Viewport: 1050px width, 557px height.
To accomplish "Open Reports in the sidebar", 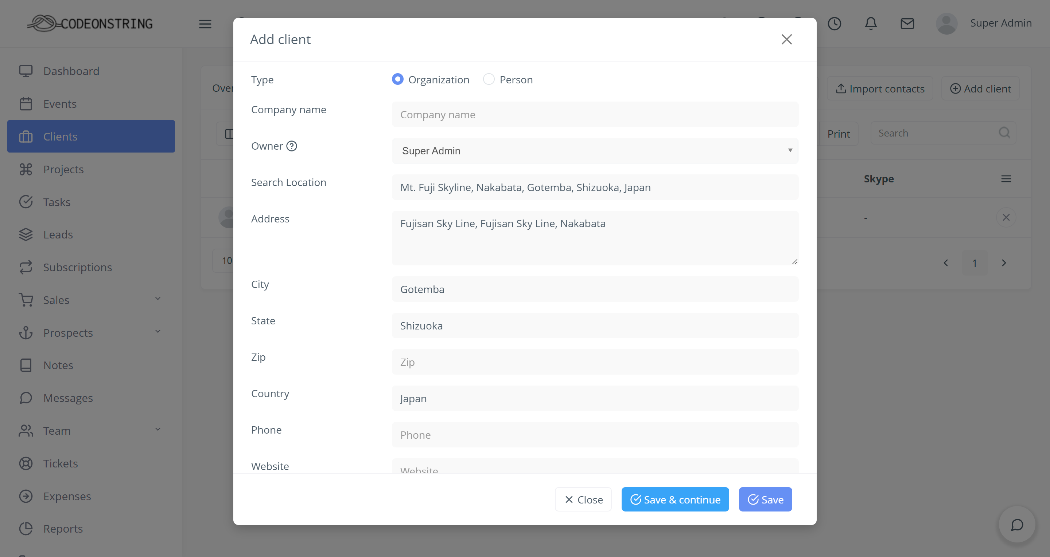I will (x=91, y=529).
